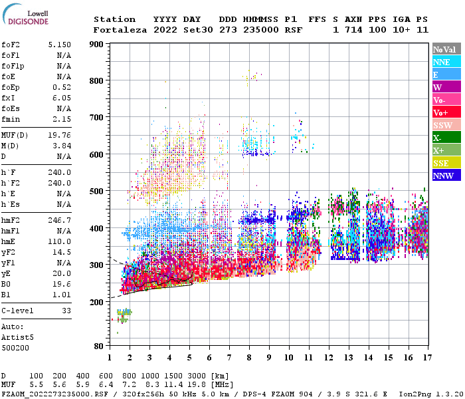
Task: Click the hmE value 110.0
Action: pos(60,241)
